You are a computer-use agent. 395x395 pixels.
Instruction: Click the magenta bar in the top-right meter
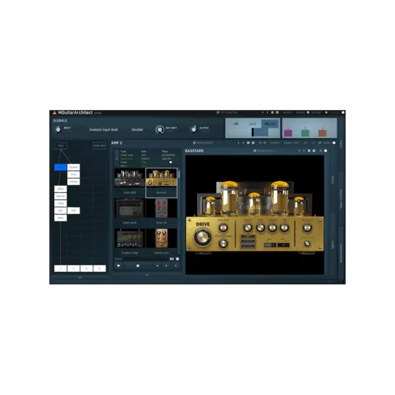pyautogui.click(x=288, y=133)
